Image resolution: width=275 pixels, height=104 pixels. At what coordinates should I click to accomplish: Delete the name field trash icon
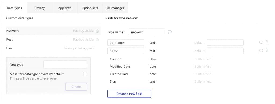click(x=267, y=50)
